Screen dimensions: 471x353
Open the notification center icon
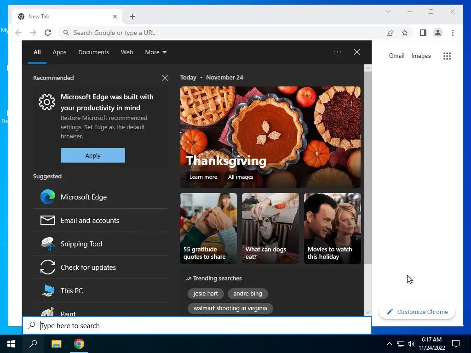pyautogui.click(x=456, y=344)
